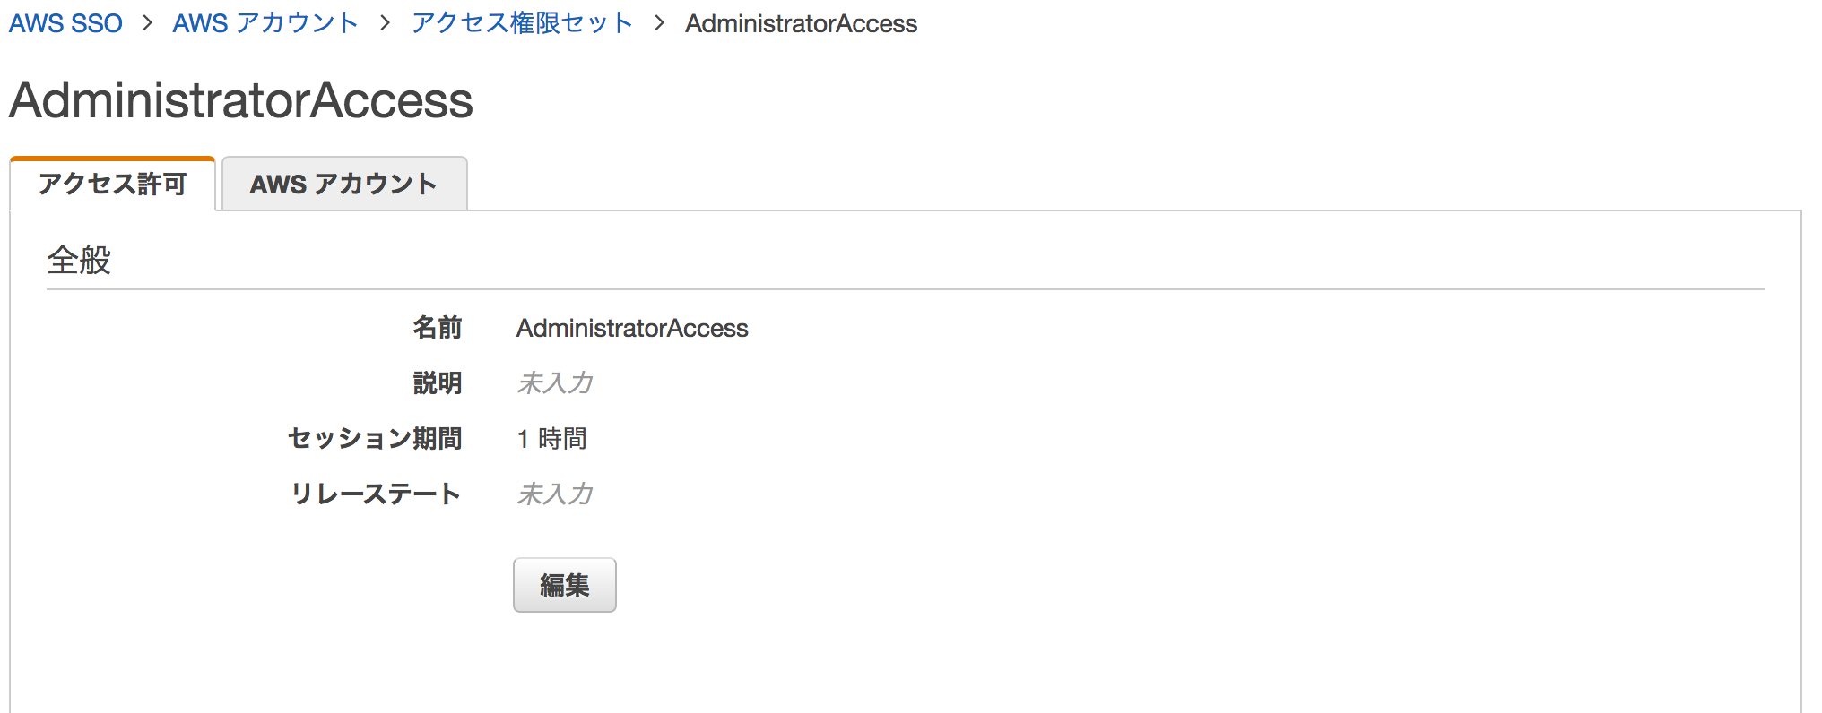
Task: Click the 未入力 value beside 説明
Action: click(x=555, y=383)
